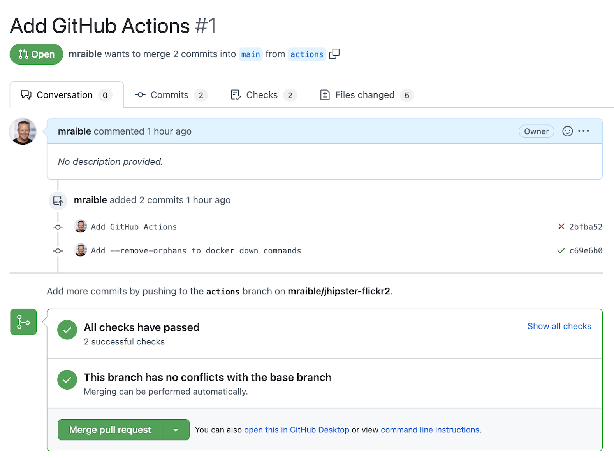Expand the merge method dropdown arrow
Image resolution: width=614 pixels, height=458 pixels.
176,430
